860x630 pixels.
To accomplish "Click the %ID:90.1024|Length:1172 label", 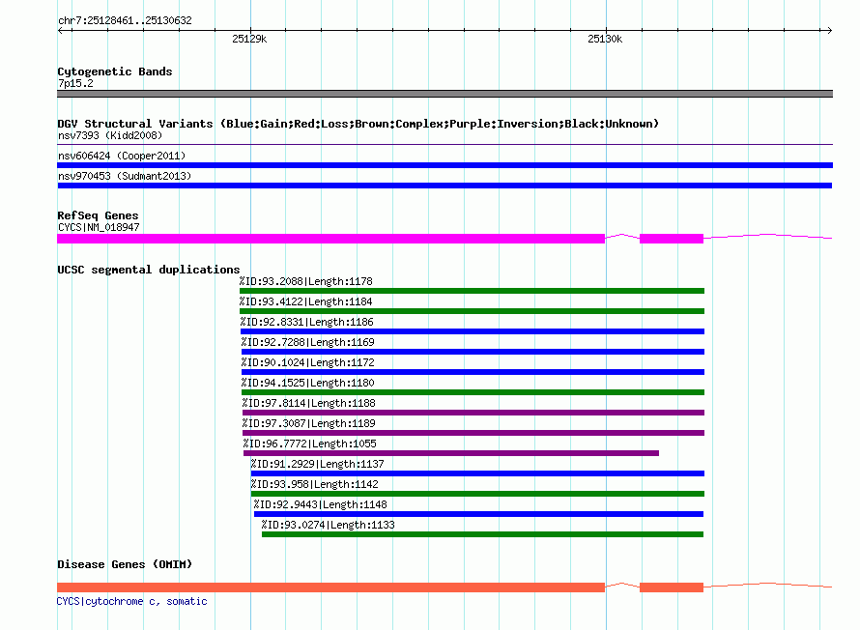I will 307,362.
